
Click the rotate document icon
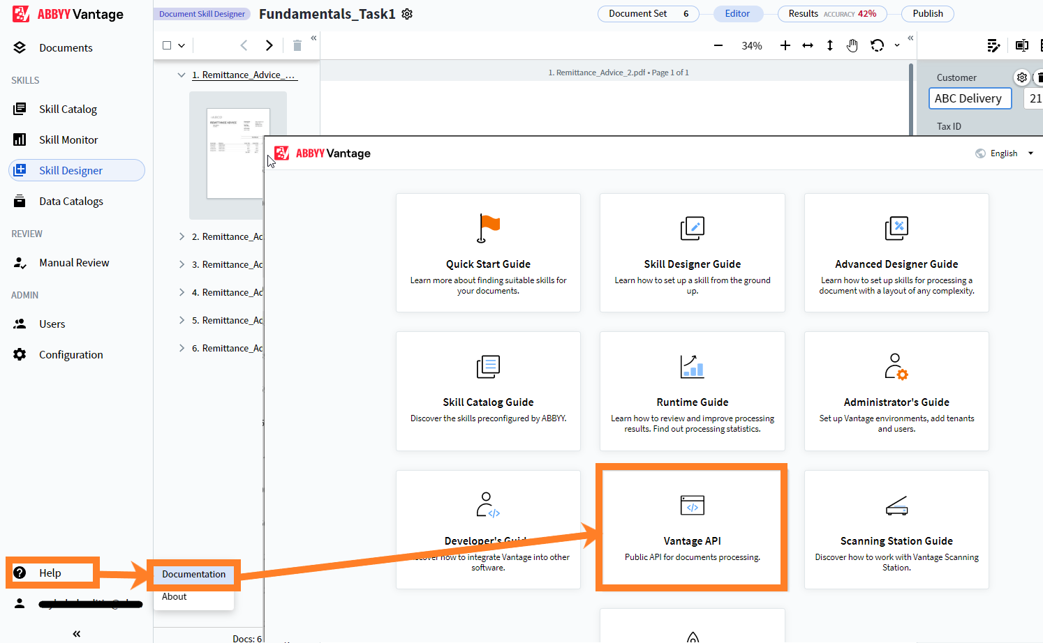[x=878, y=45]
